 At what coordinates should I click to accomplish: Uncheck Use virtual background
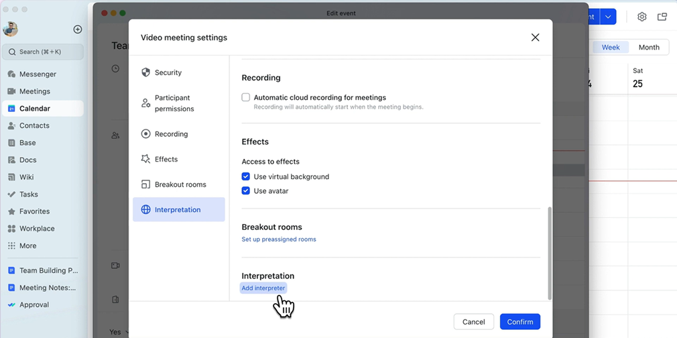pyautogui.click(x=246, y=177)
